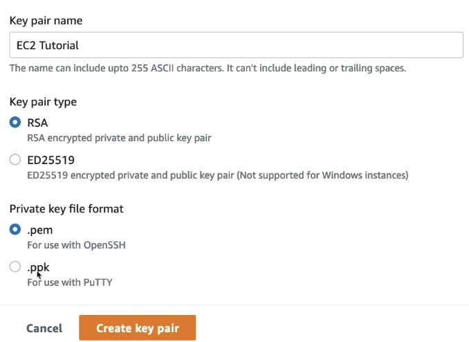Pick the .ppk radio button
The width and height of the screenshot is (469, 342).
pos(15,267)
